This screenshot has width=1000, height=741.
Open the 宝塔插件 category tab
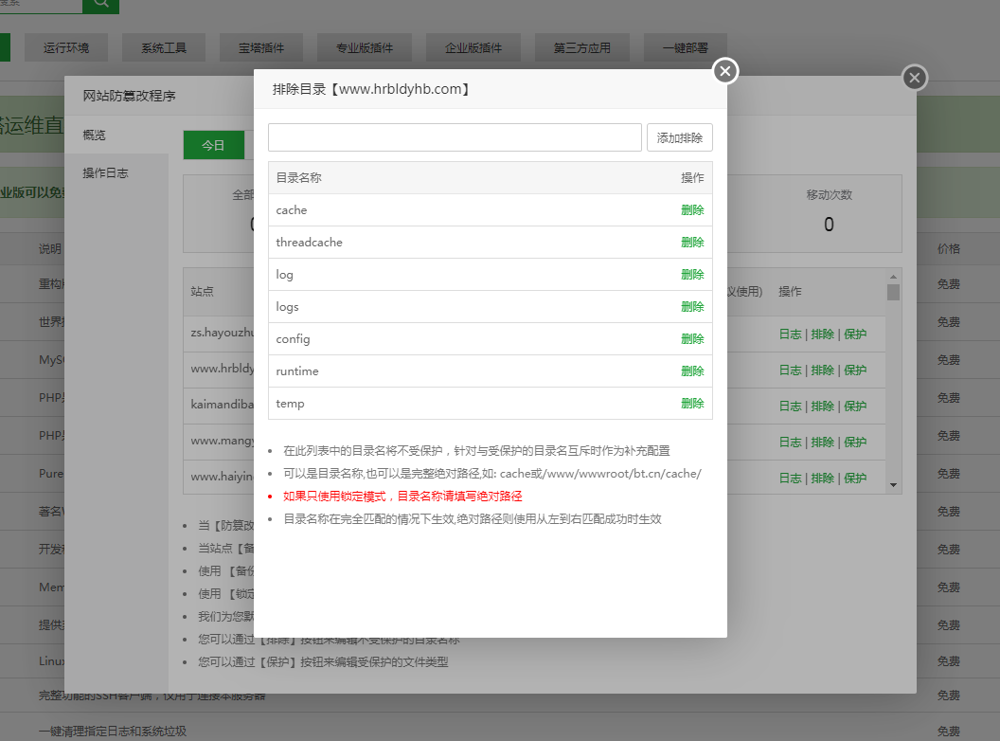click(x=261, y=48)
